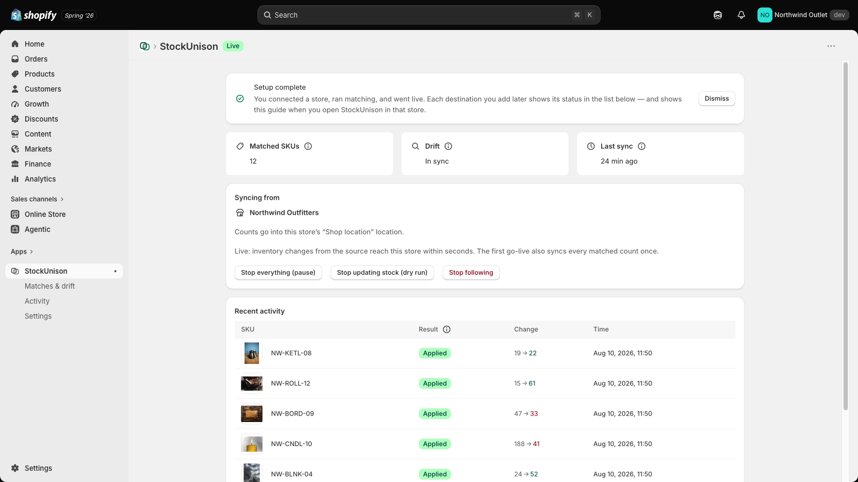The width and height of the screenshot is (858, 482).
Task: Click the Agentic channel icon
Action: pyautogui.click(x=15, y=229)
